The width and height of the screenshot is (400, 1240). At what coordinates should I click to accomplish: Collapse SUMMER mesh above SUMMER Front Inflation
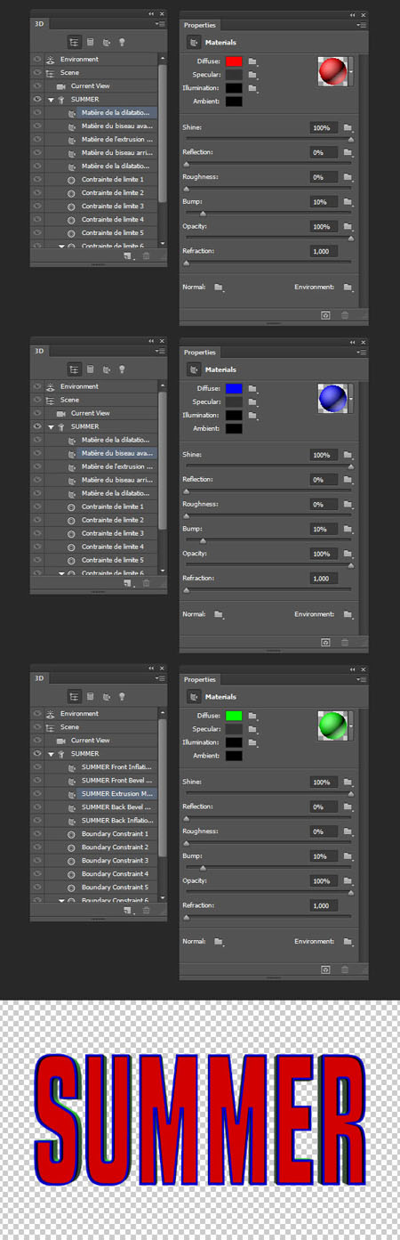pos(51,753)
